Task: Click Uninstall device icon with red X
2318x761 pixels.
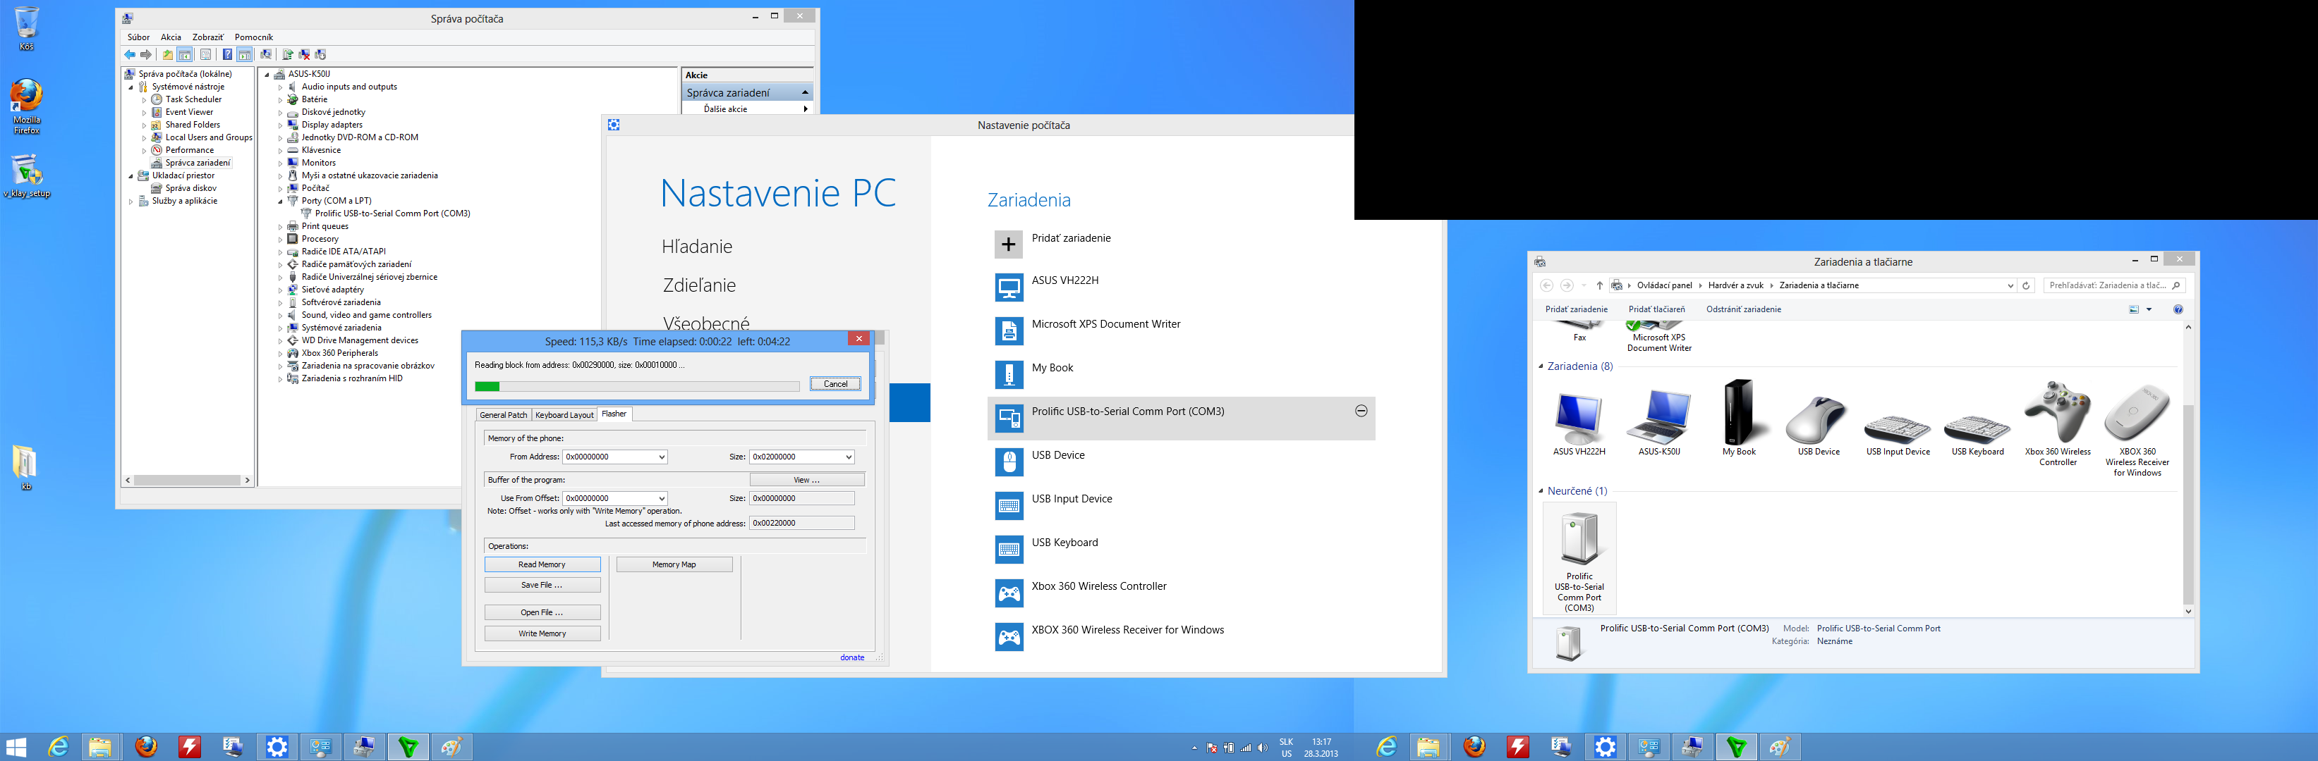Action: [x=304, y=55]
